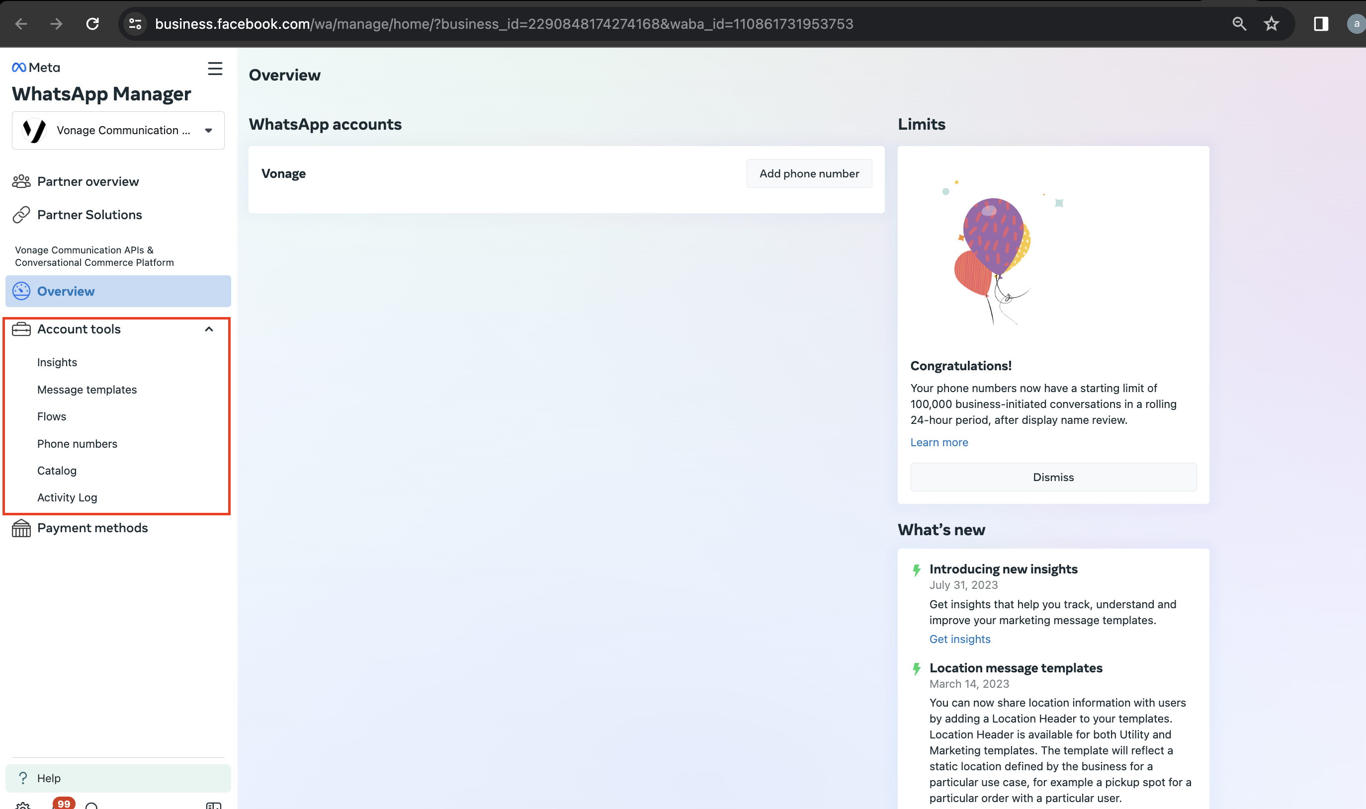
Task: Go to Flows section
Action: (x=52, y=416)
